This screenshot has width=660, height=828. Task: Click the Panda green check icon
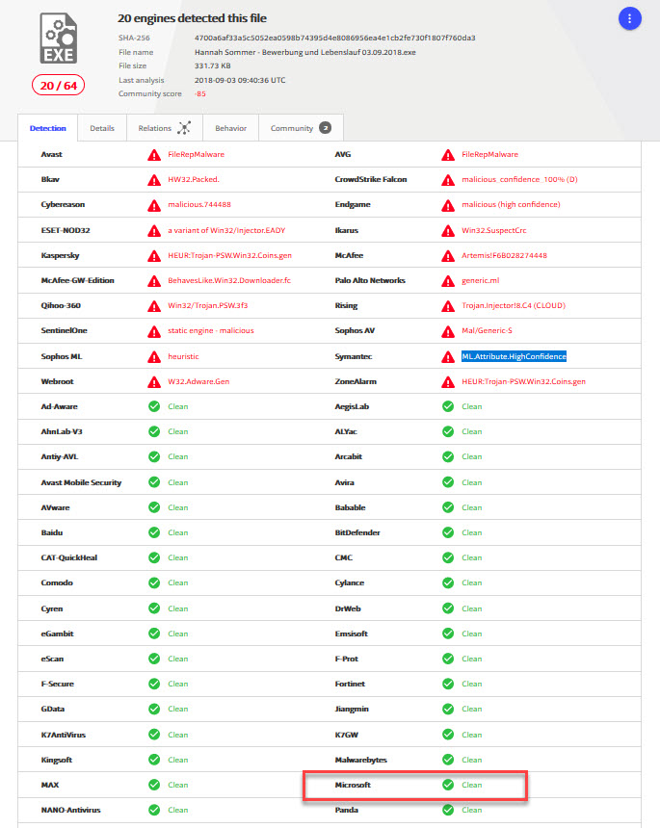tap(448, 810)
